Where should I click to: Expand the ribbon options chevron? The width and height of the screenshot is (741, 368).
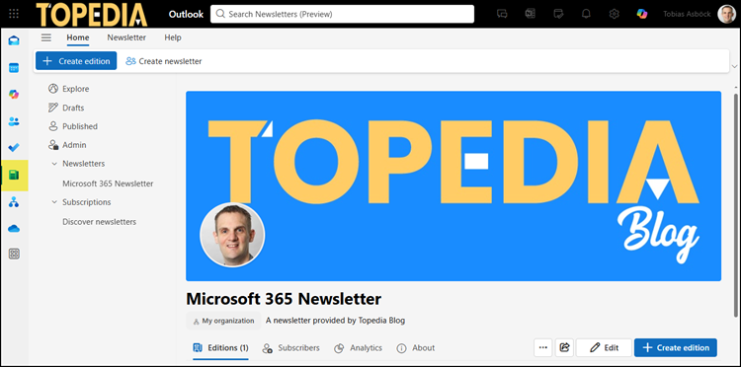pos(734,65)
